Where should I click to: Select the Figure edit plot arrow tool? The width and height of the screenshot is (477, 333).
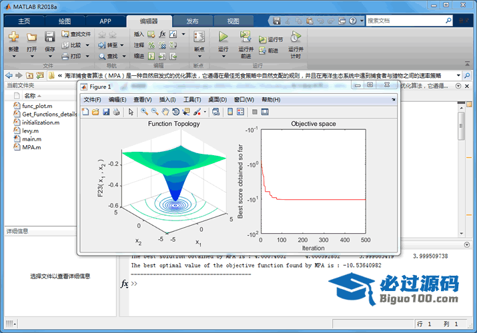[131, 112]
